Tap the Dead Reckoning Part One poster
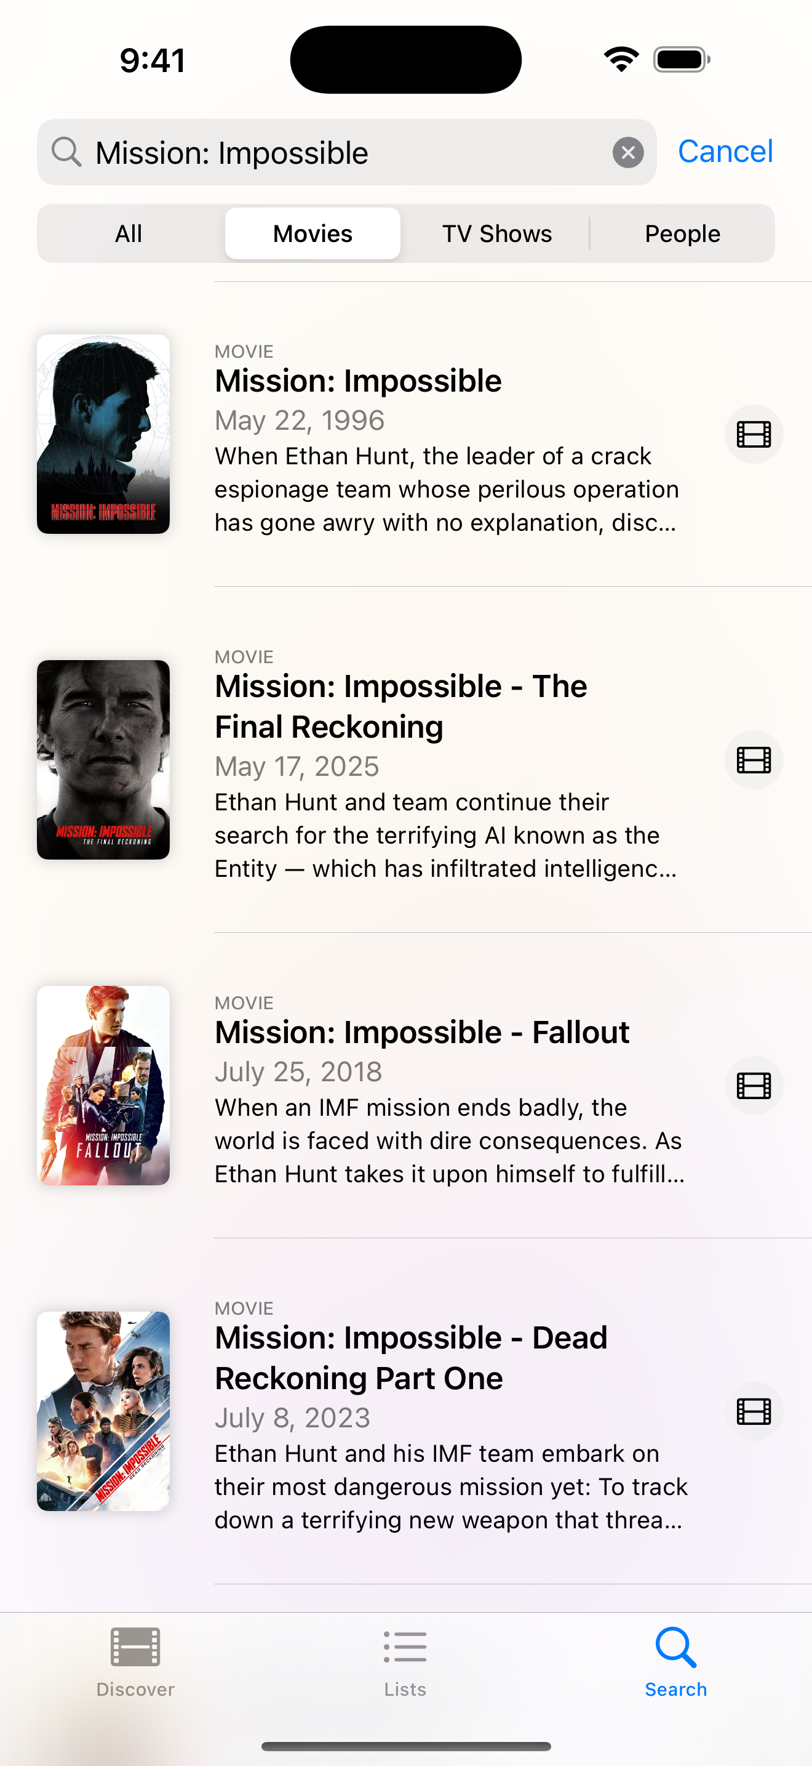Image resolution: width=812 pixels, height=1766 pixels. pyautogui.click(x=103, y=1411)
